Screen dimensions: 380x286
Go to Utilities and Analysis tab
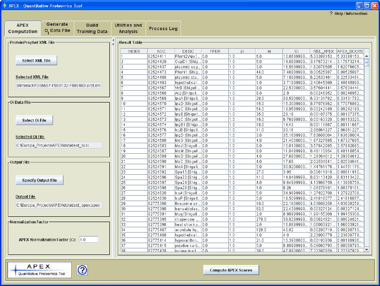[x=128, y=28]
